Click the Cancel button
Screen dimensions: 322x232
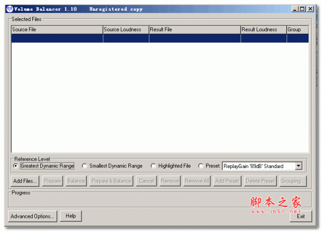tap(147, 181)
